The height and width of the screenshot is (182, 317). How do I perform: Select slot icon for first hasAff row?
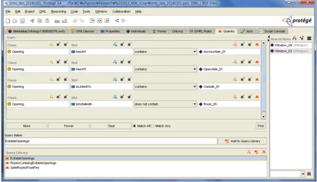pyautogui.click(x=115, y=44)
